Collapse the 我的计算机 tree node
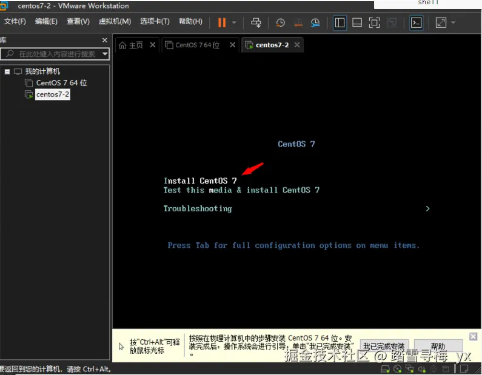The image size is (482, 375). (7, 72)
